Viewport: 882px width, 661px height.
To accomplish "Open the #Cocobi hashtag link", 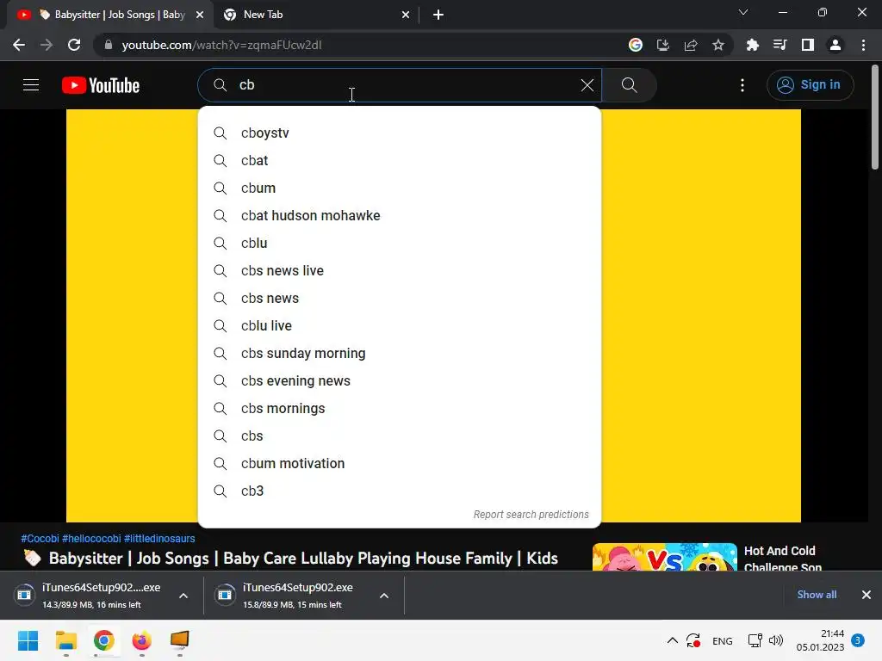I will 40,539.
